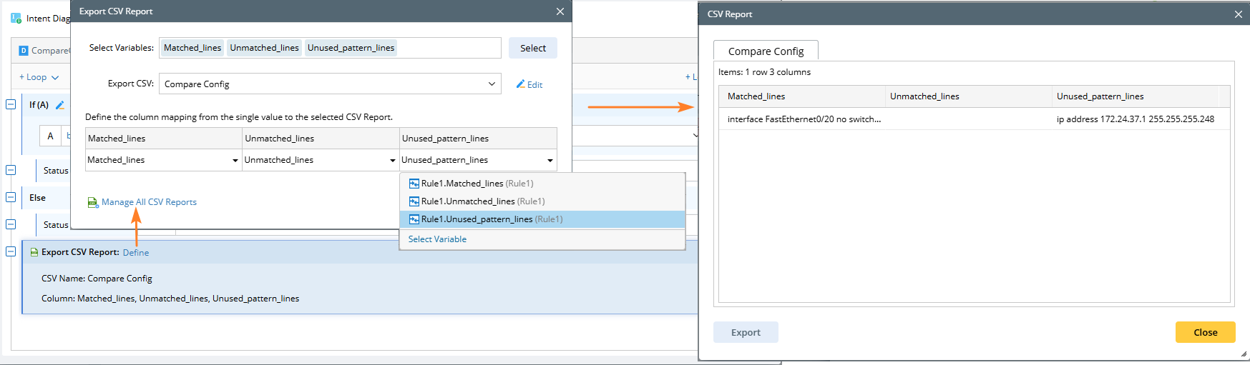Image resolution: width=1250 pixels, height=365 pixels.
Task: Collapse the If (A) block
Action: (x=11, y=104)
